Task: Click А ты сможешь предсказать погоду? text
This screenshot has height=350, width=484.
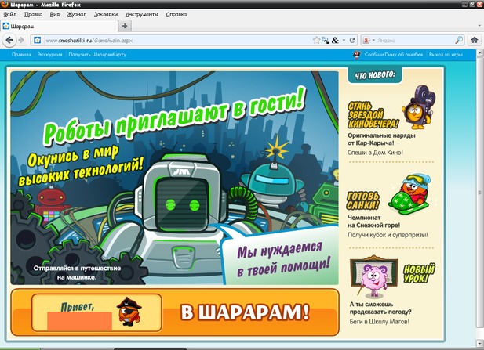Action: (380, 308)
